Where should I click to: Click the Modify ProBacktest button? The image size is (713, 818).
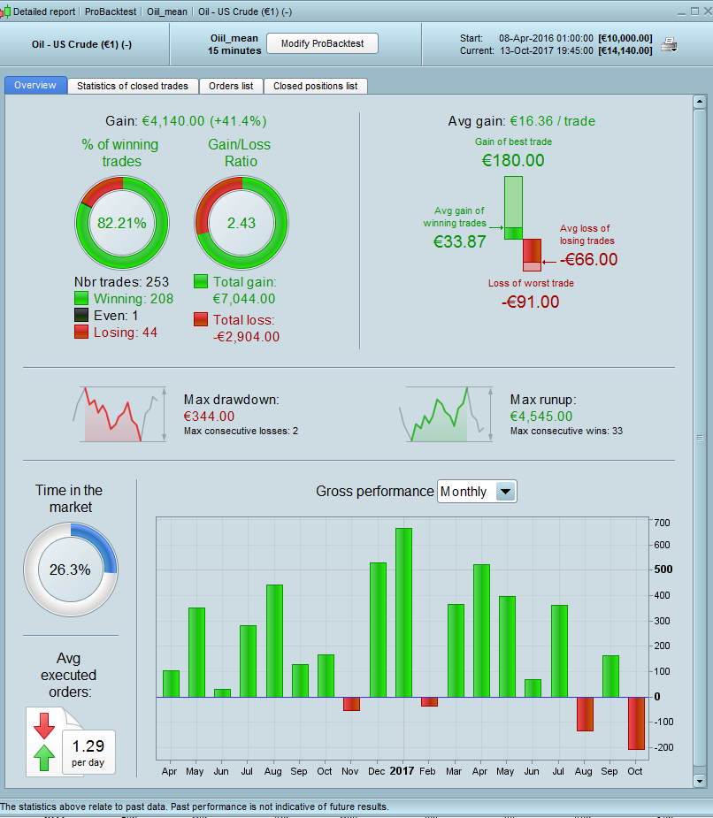tap(323, 43)
